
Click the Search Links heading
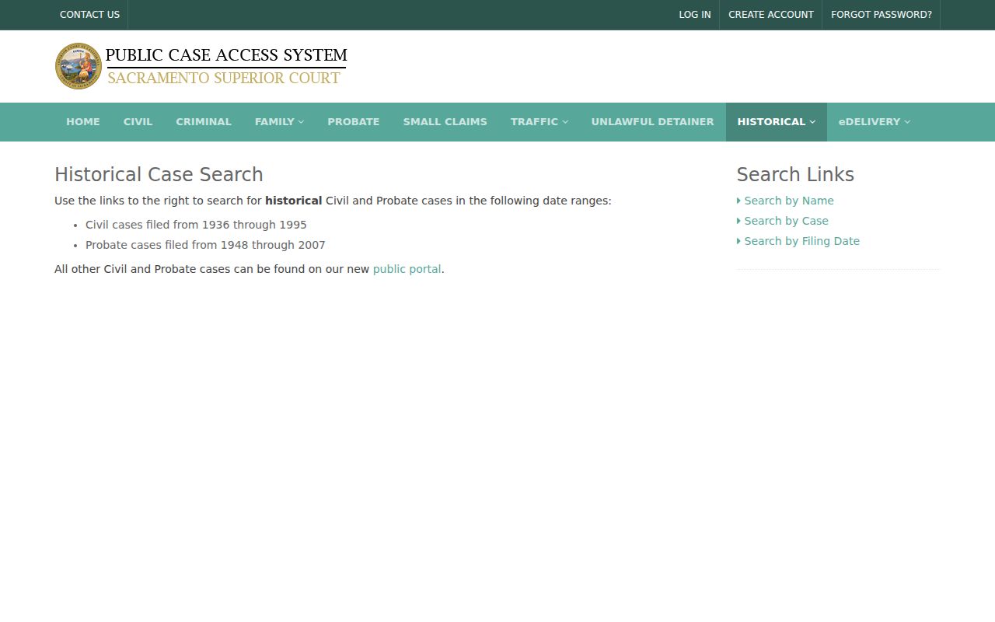point(795,175)
